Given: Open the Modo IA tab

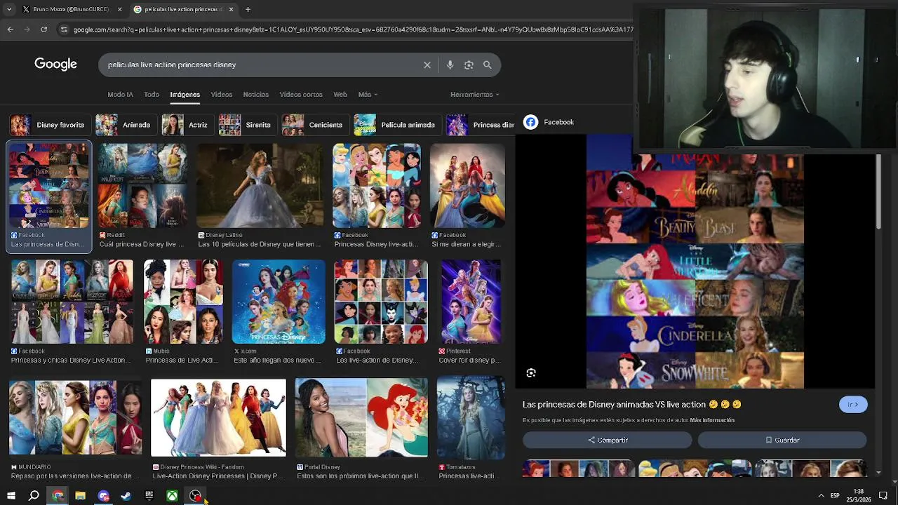Looking at the screenshot, I should [x=120, y=94].
